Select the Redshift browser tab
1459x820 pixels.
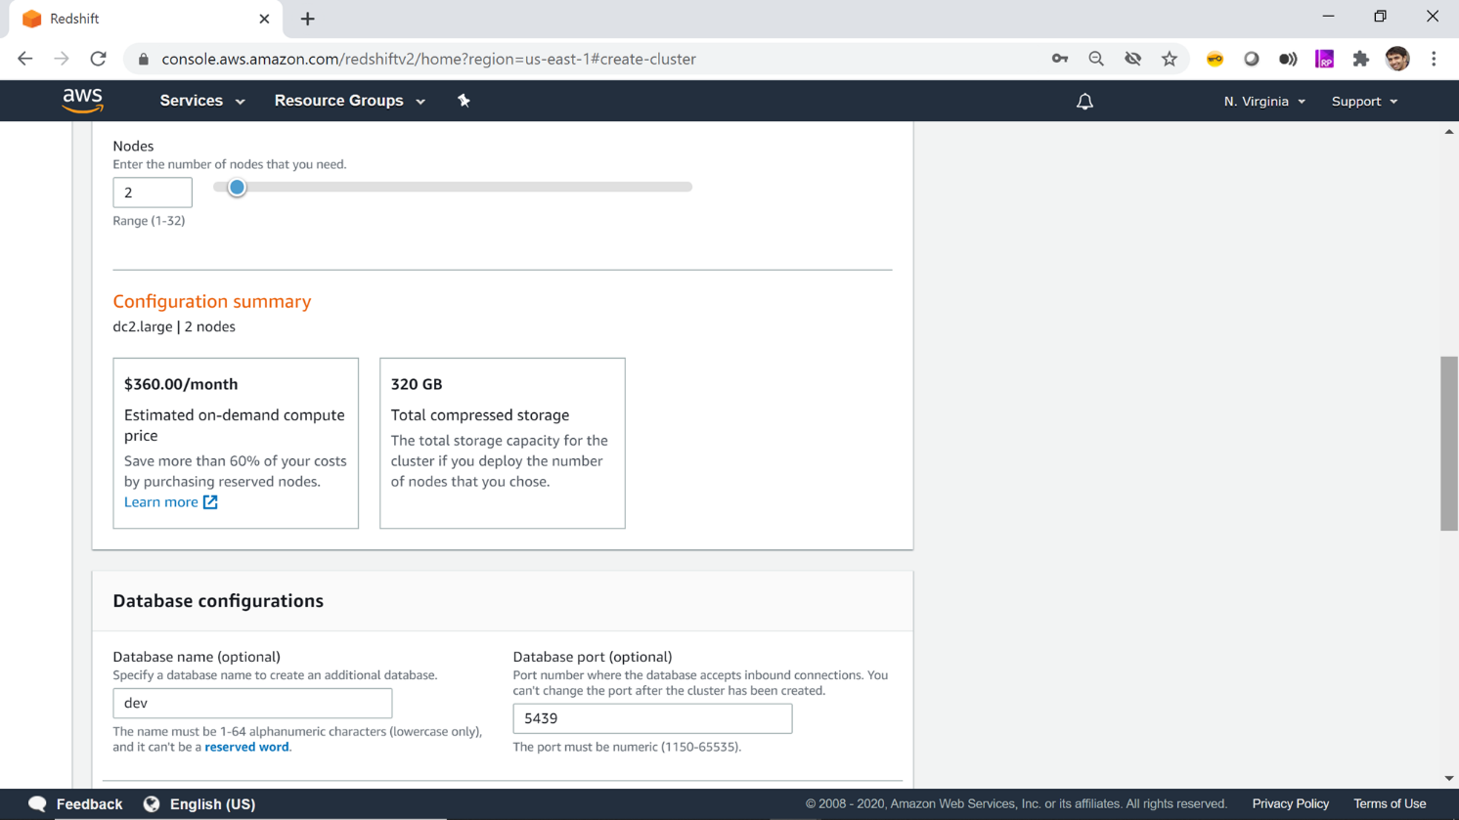click(144, 20)
